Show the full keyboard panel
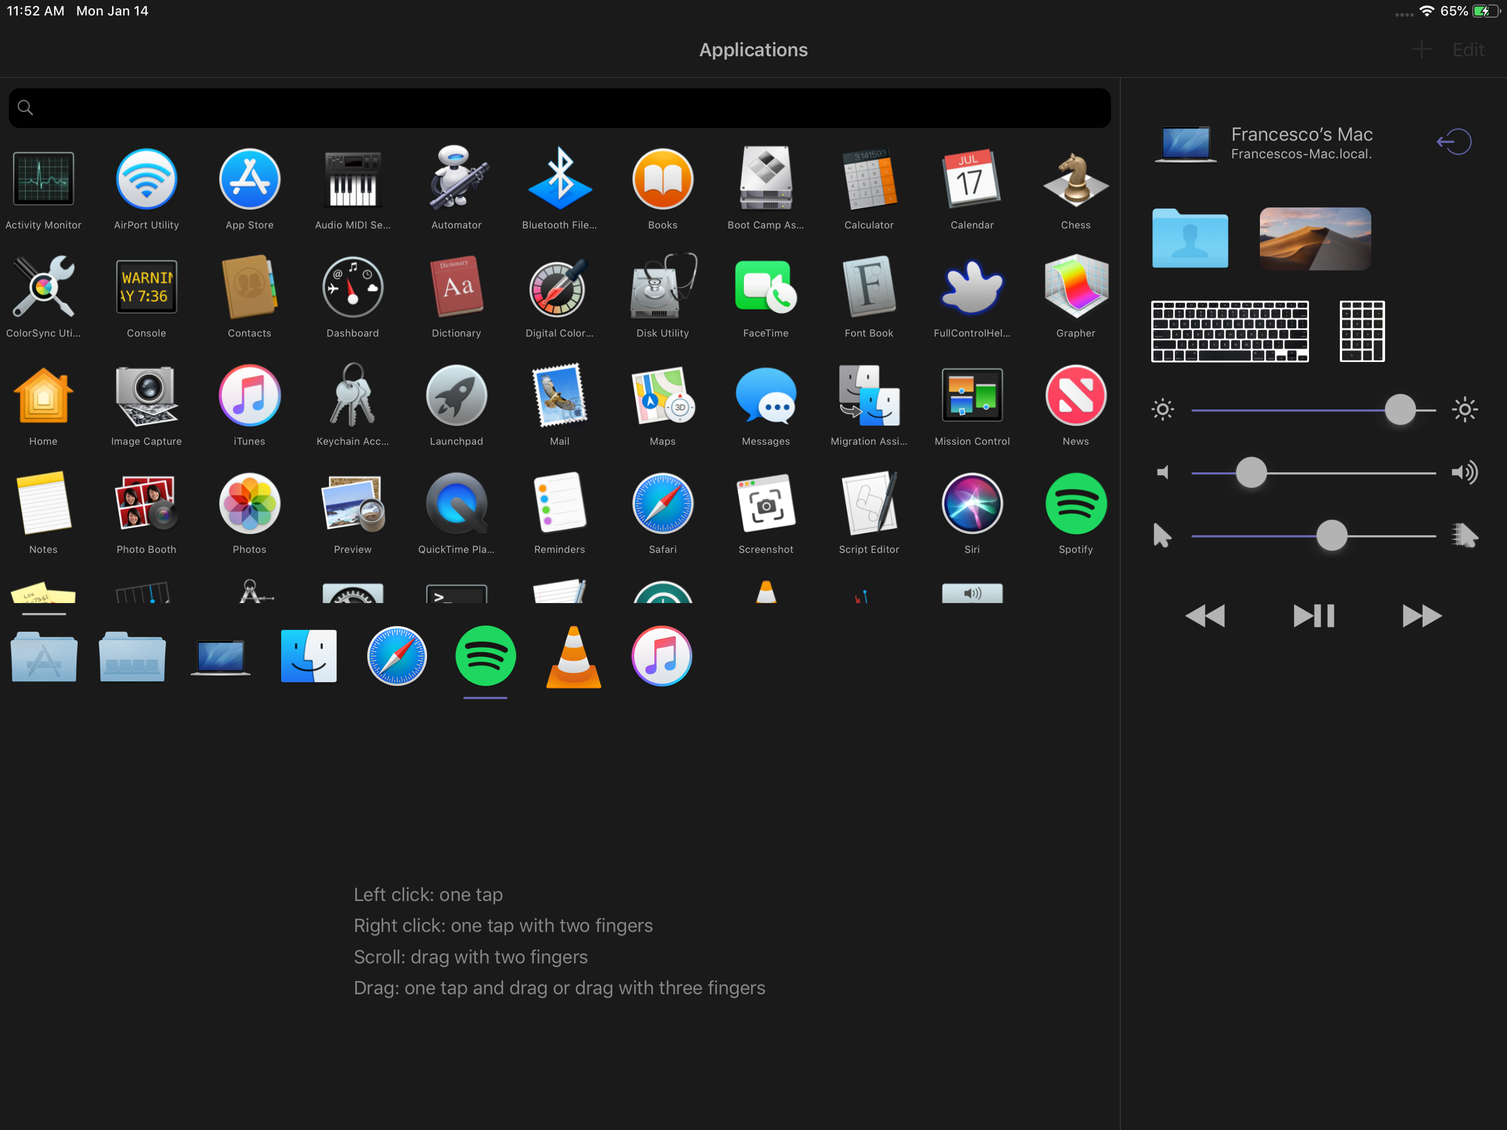This screenshot has width=1507, height=1130. [1229, 331]
